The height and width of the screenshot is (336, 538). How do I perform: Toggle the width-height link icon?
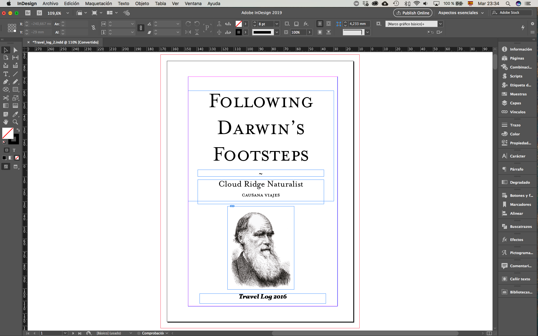pos(141,28)
